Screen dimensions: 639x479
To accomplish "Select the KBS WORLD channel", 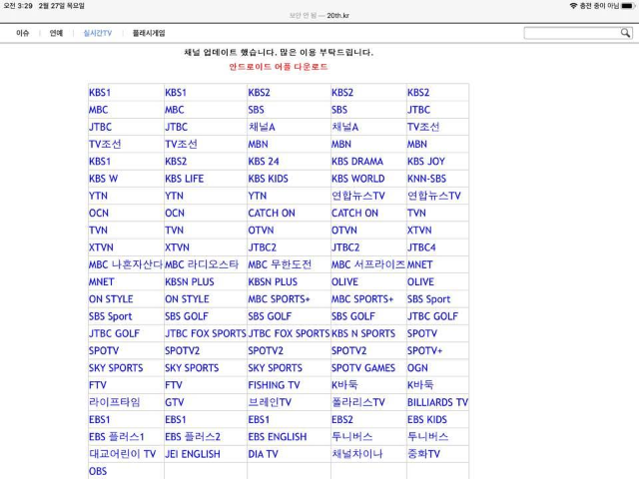I will coord(357,179).
